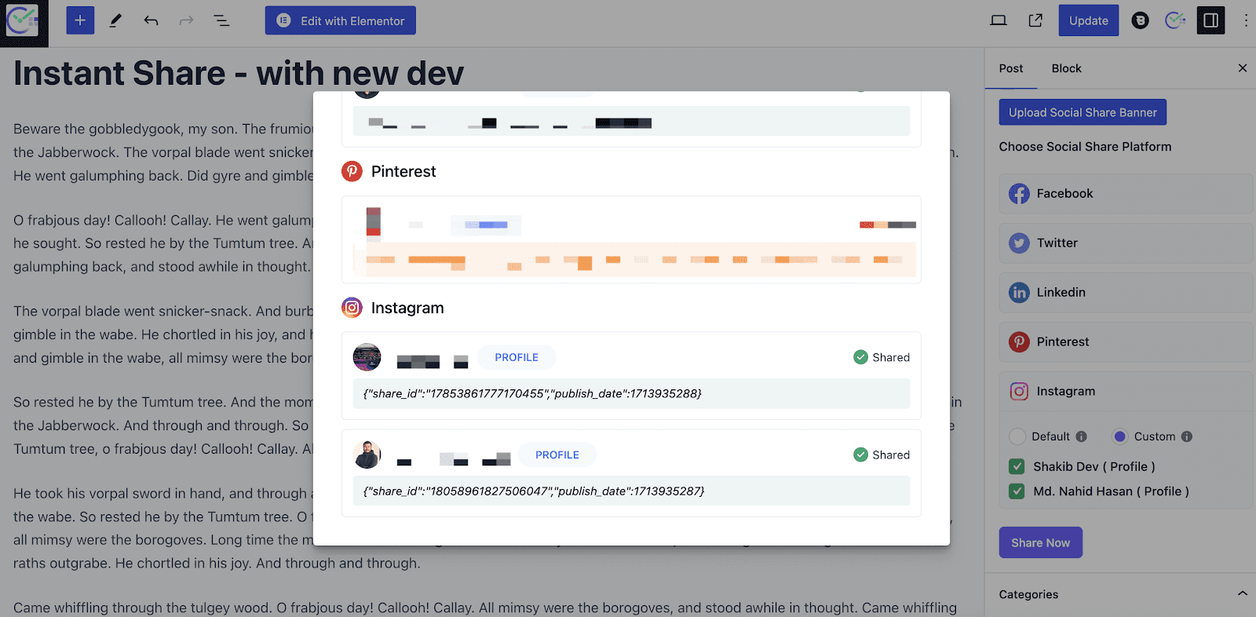Click first Instagram account avatar thumbnail
The height and width of the screenshot is (617, 1256).
coord(367,357)
